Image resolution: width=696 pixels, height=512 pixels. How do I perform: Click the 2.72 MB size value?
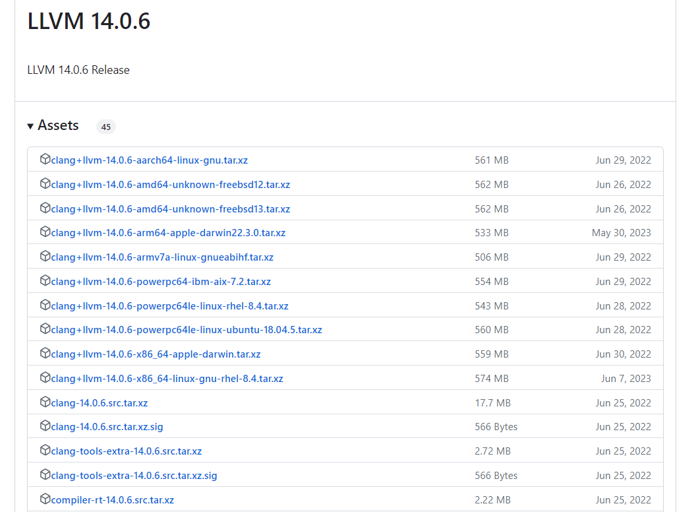pos(493,451)
